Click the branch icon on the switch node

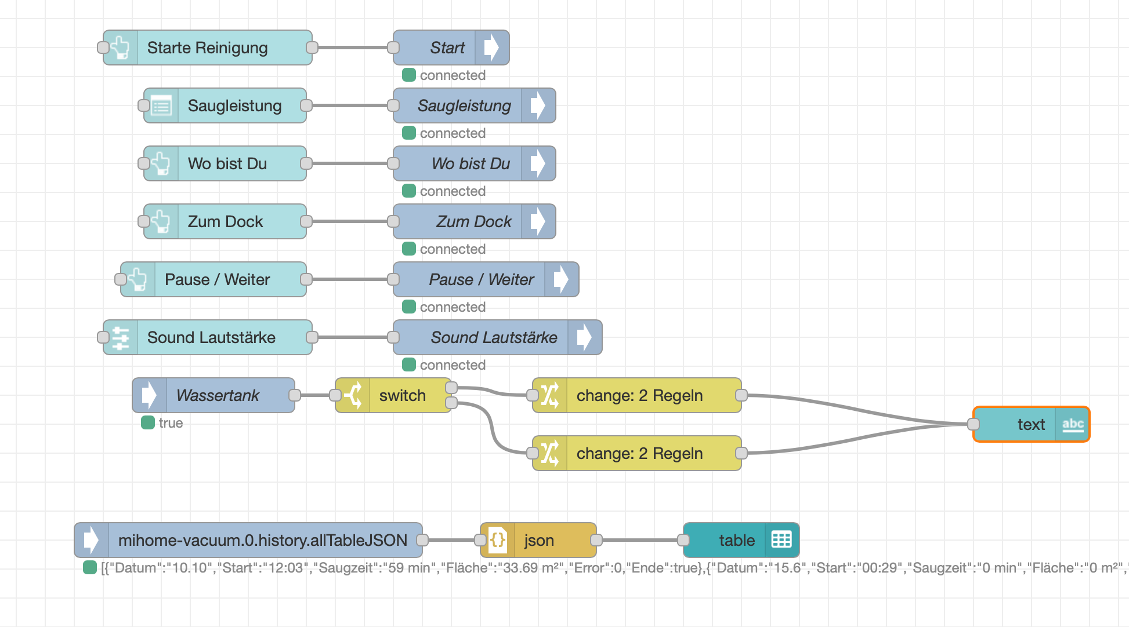[x=353, y=395]
